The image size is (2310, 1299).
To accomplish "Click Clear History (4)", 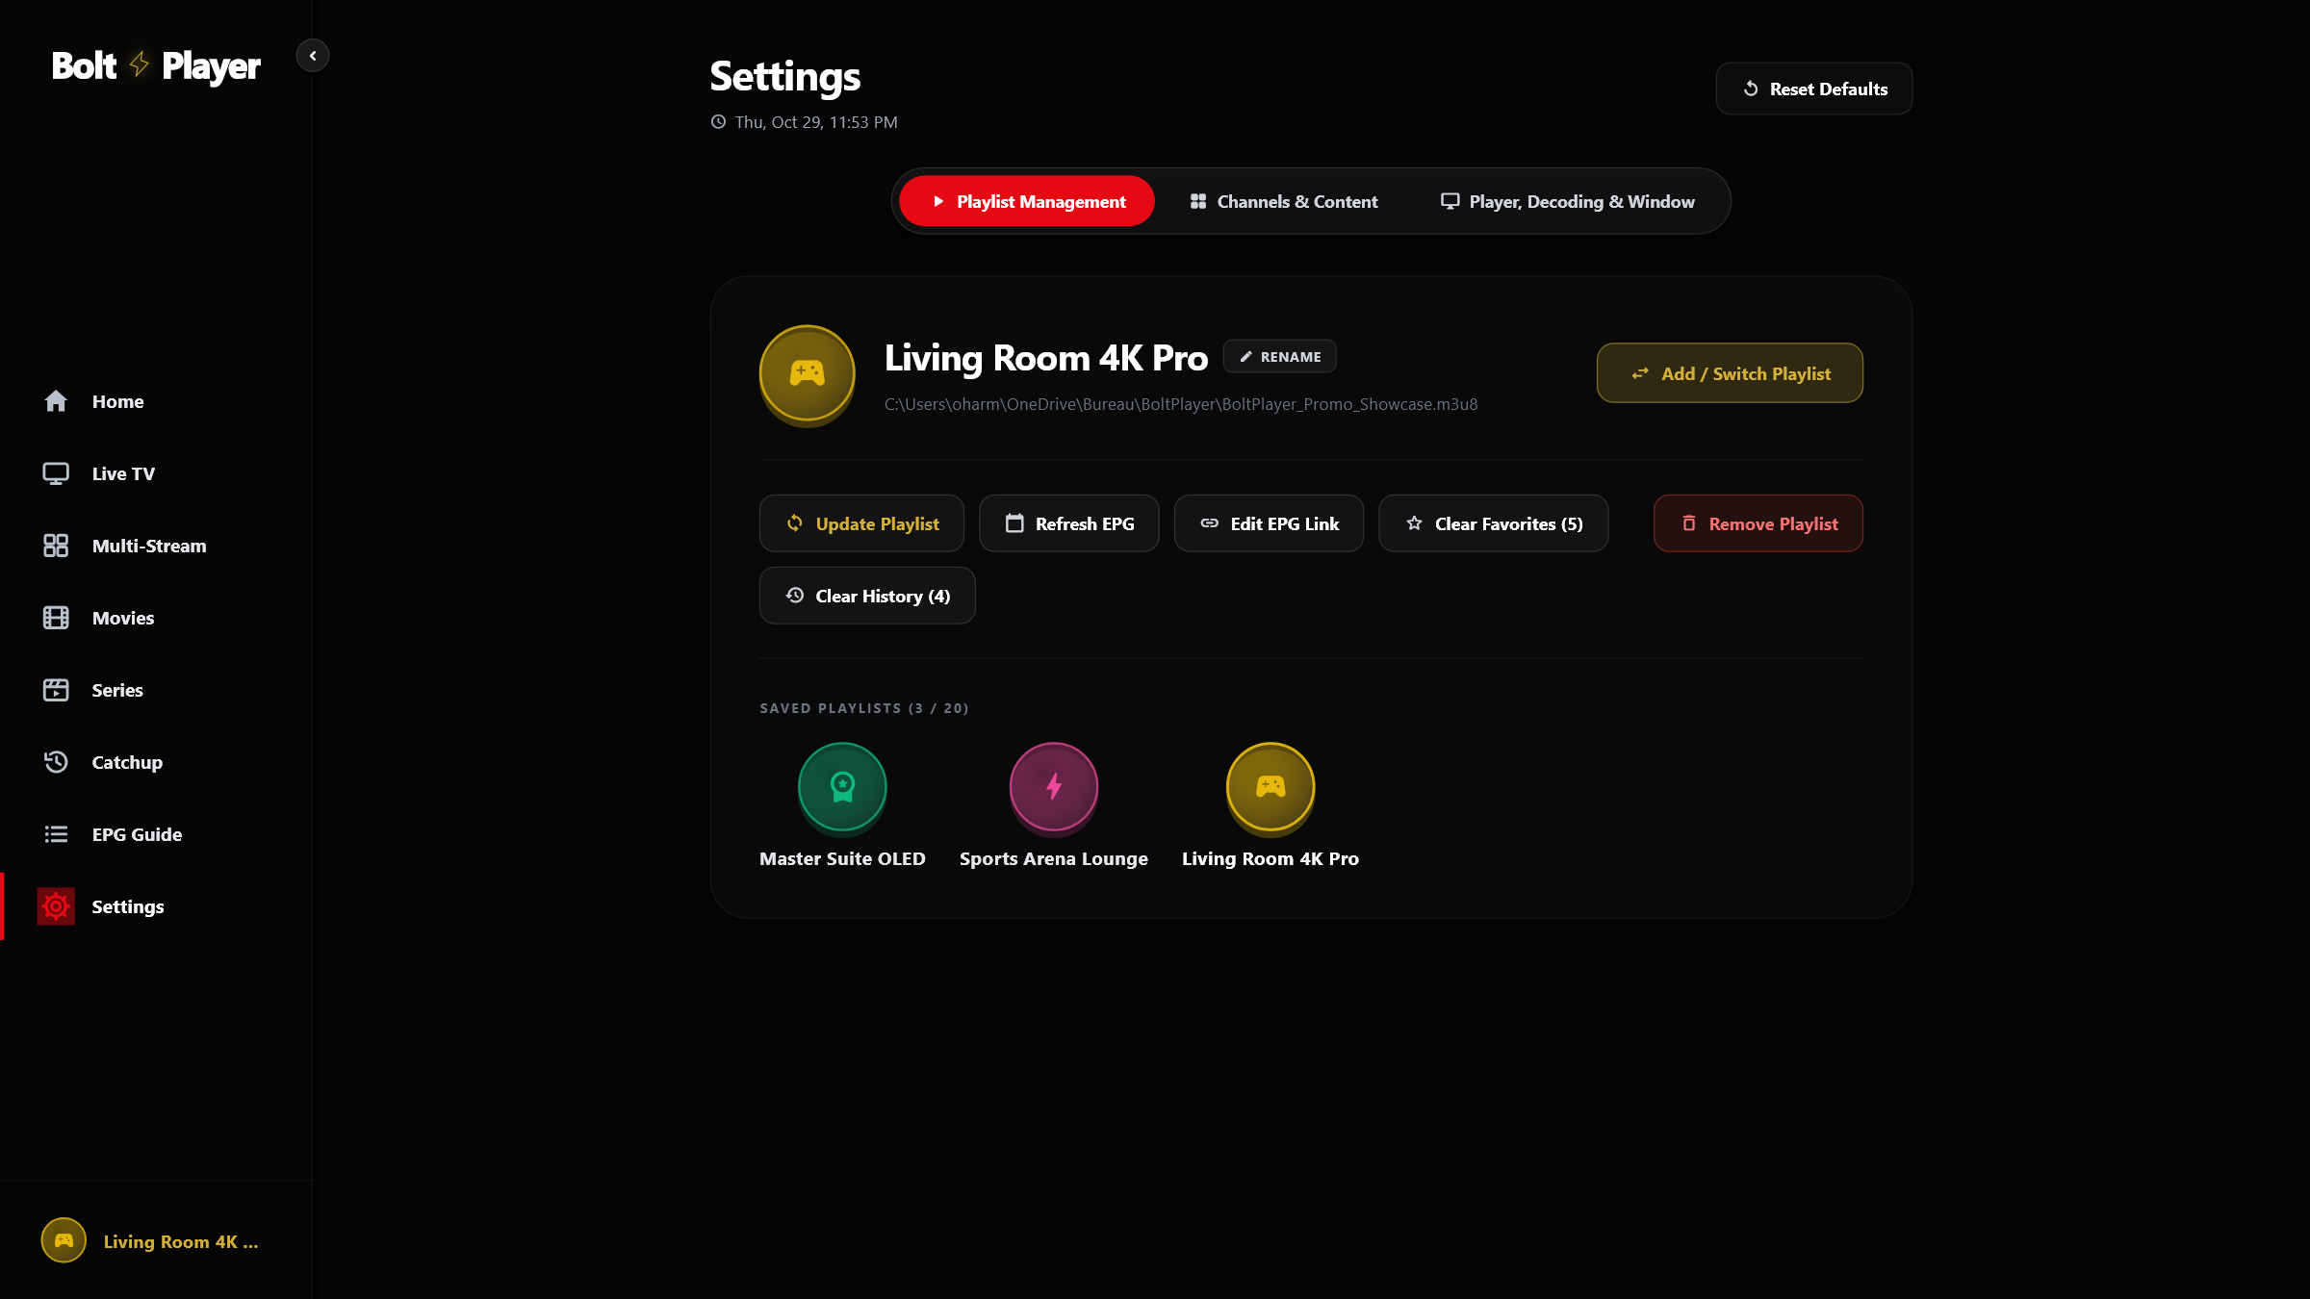I will (867, 596).
